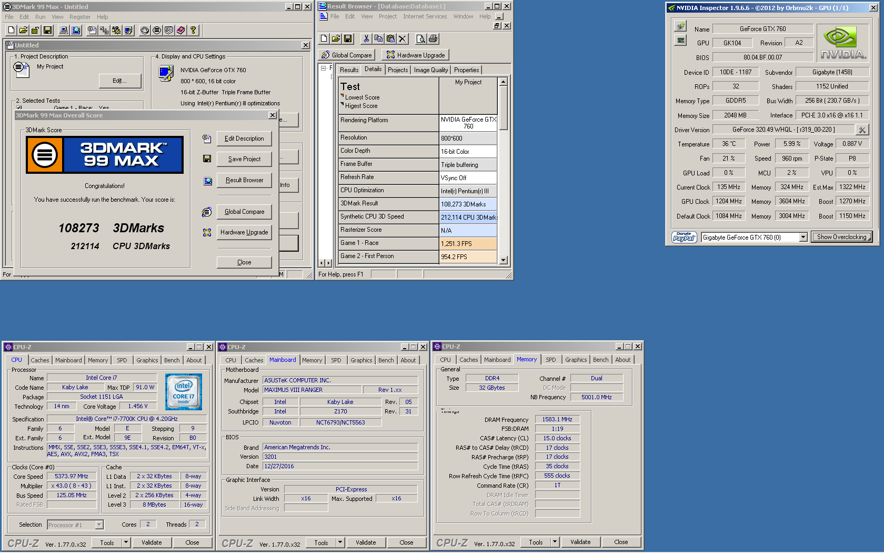Click the Save Project button
Image resolution: width=884 pixels, height=553 pixels.
pyautogui.click(x=244, y=159)
